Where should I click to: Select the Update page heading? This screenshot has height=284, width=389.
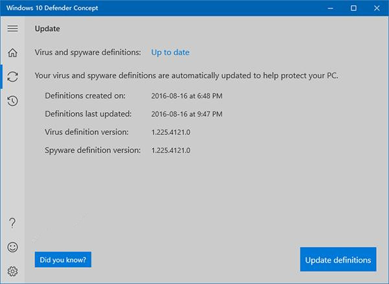tap(47, 29)
